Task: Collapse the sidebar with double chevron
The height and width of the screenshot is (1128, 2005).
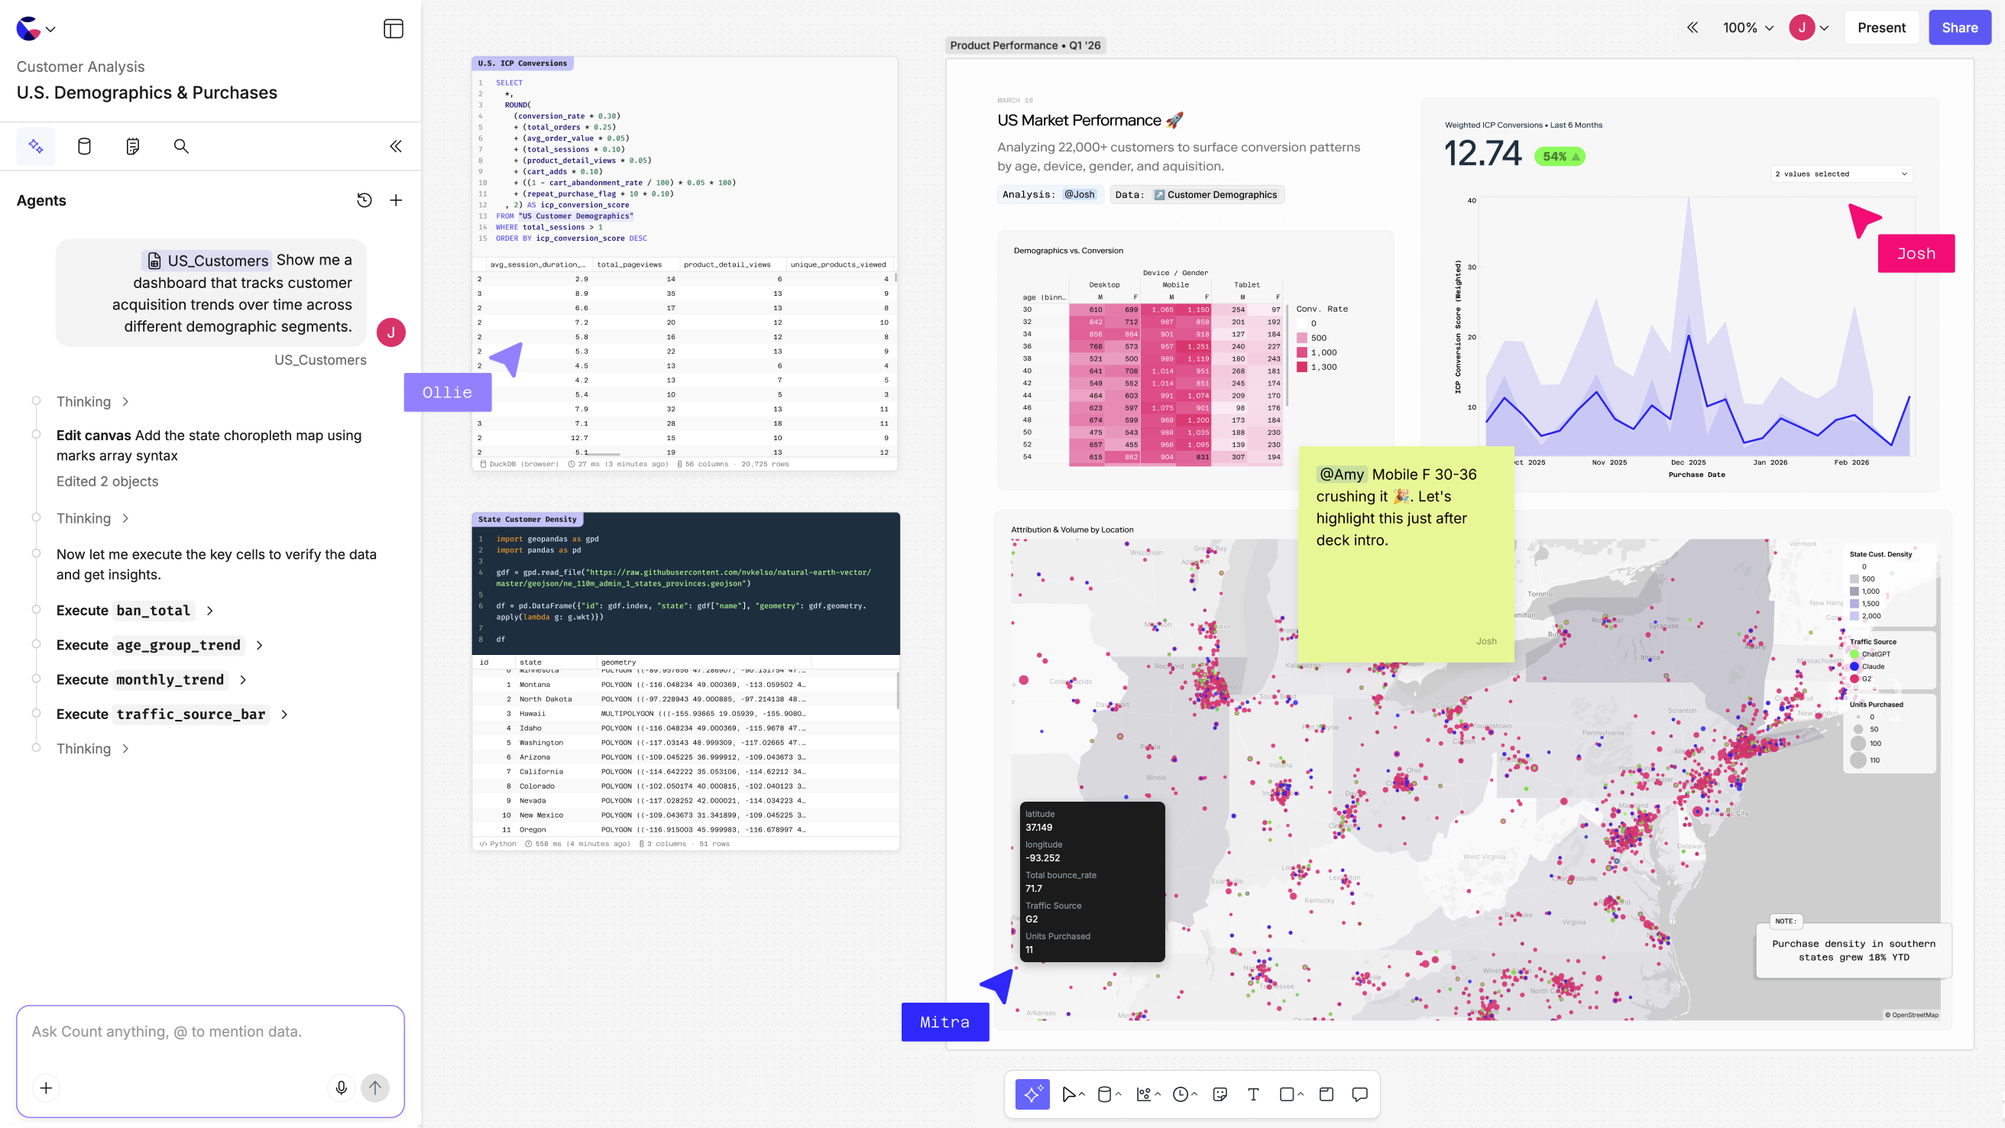Action: [x=395, y=147]
